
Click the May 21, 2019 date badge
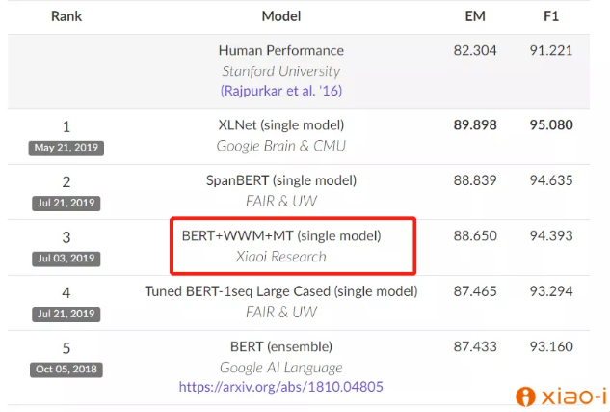pos(66,148)
